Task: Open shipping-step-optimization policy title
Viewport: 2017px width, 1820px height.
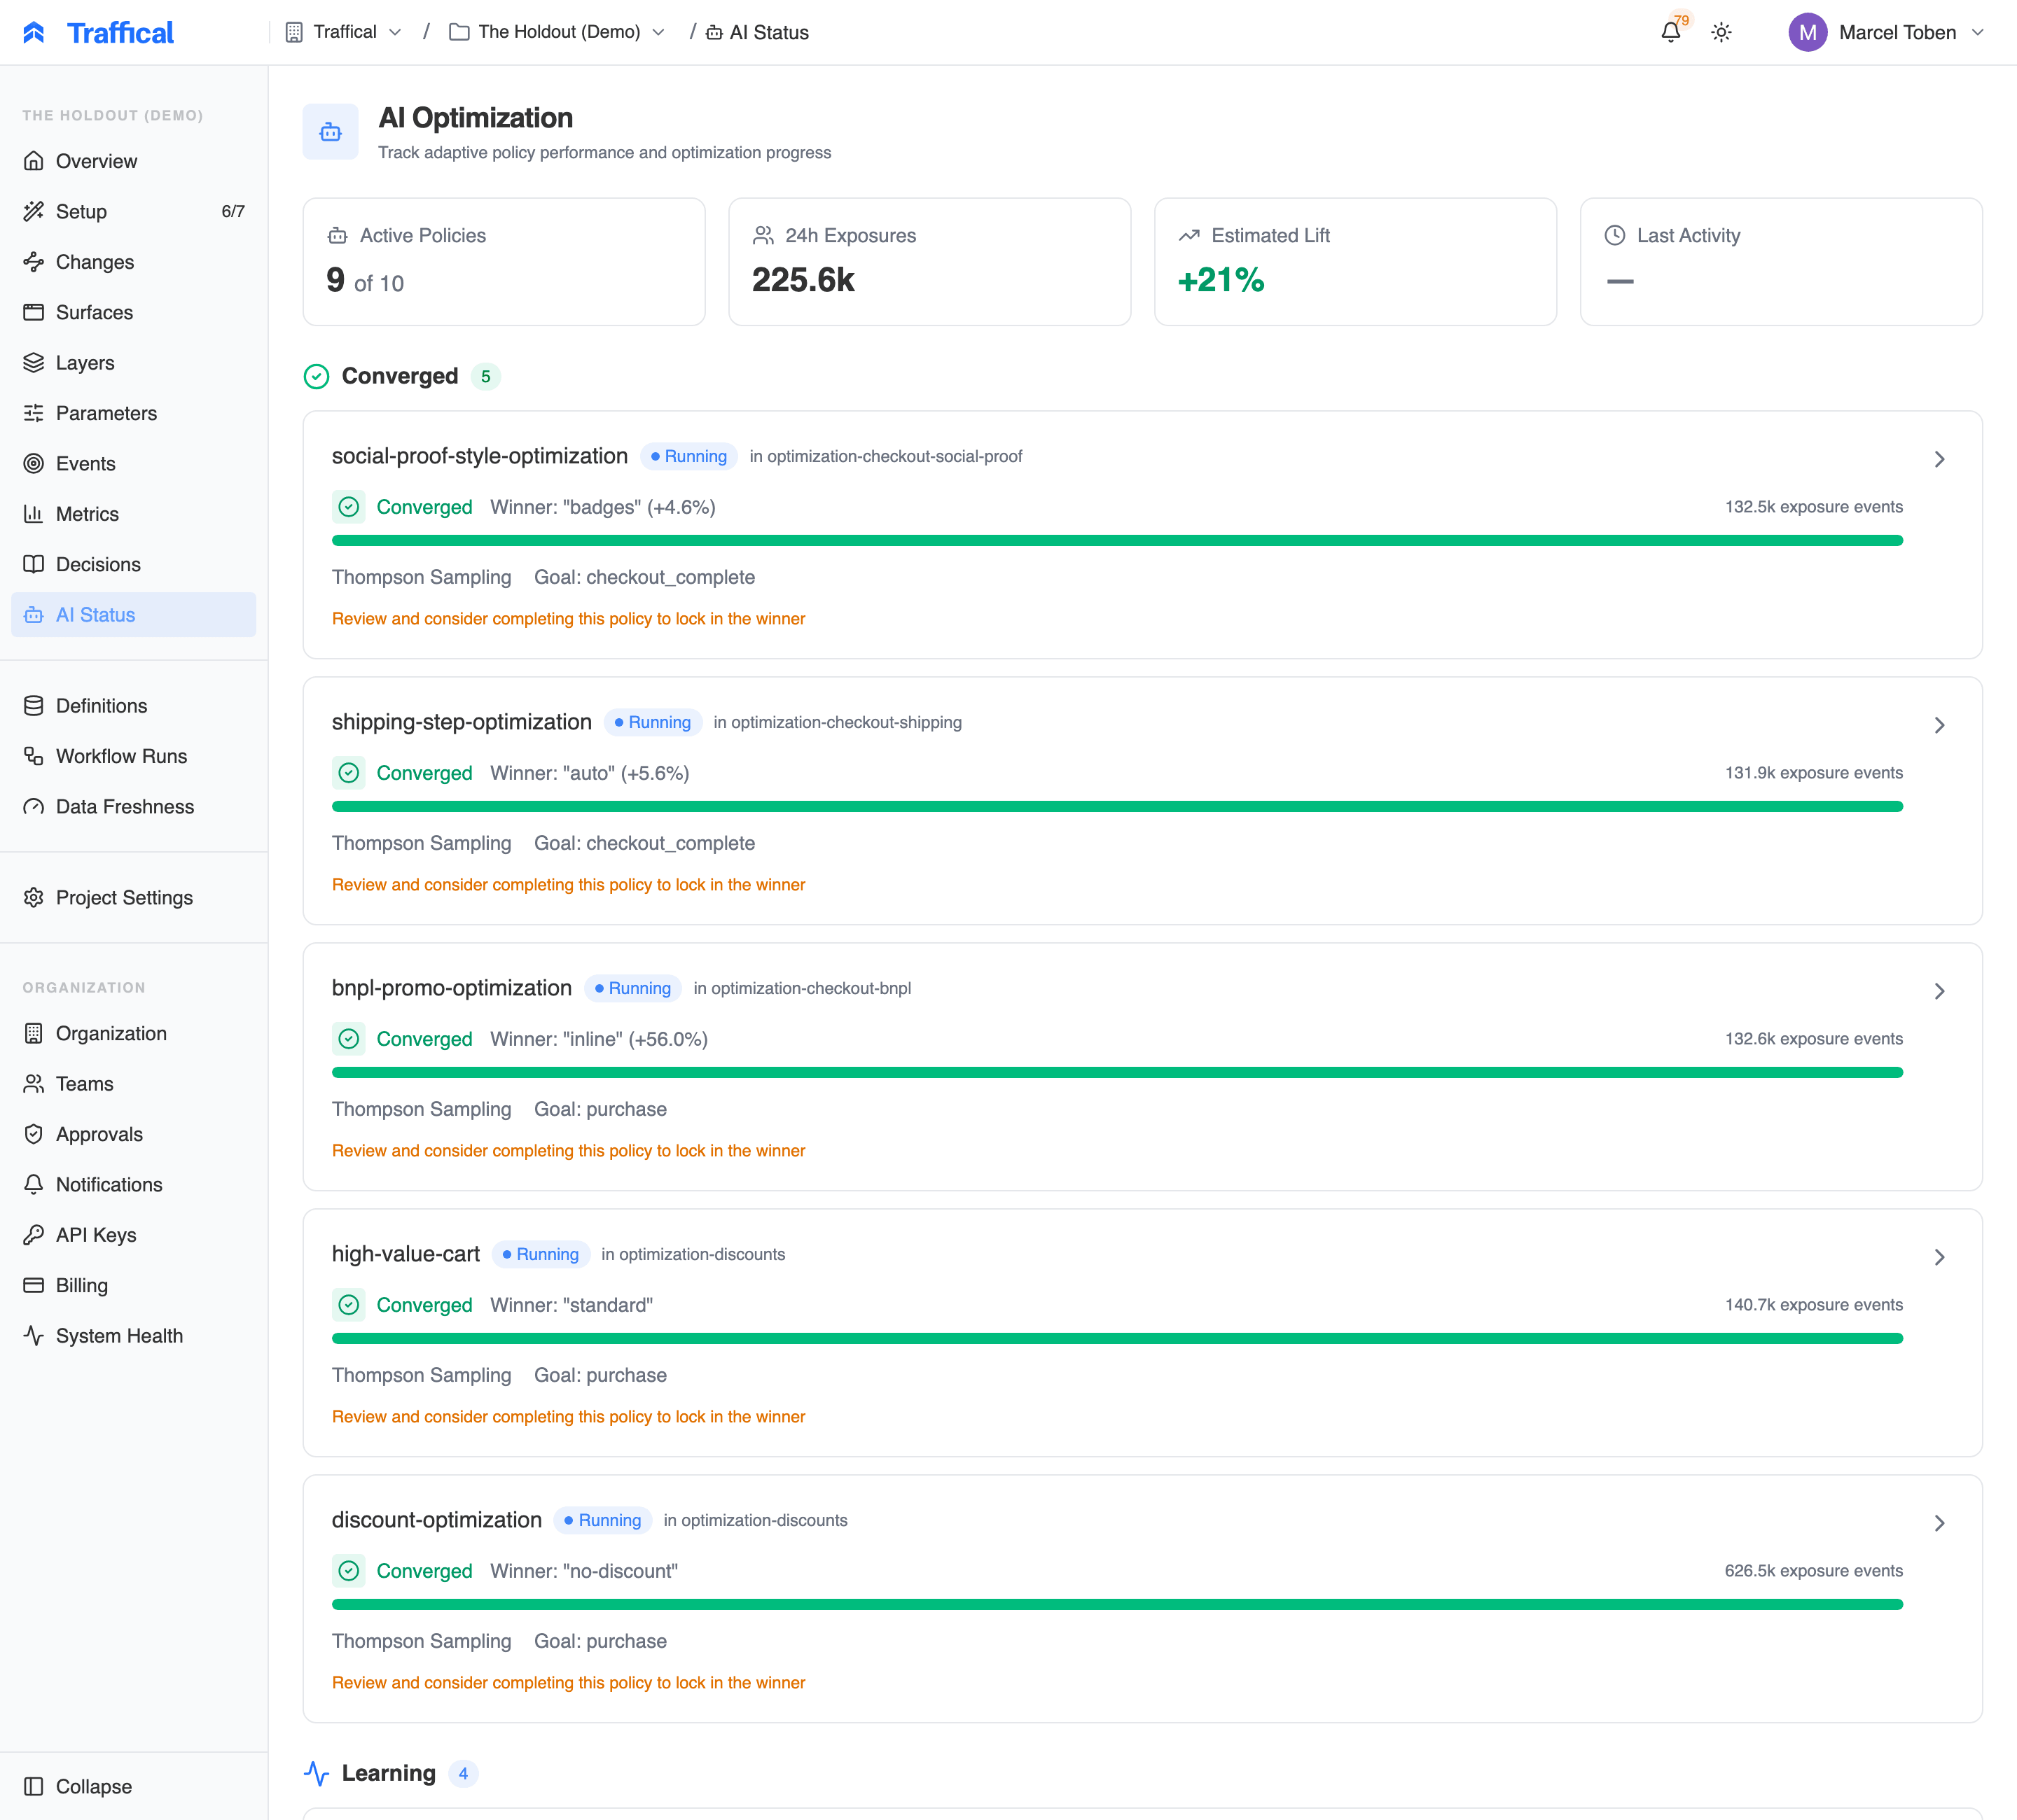Action: tap(462, 722)
